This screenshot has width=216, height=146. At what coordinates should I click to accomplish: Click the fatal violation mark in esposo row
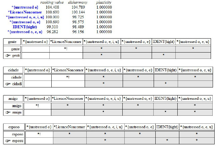[x=39, y=134]
